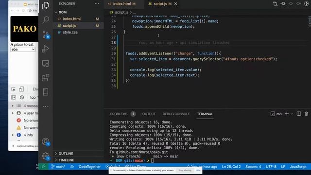This screenshot has width=311, height=175.
Task: Click the PAKO logo in browser page
Action: point(24,29)
